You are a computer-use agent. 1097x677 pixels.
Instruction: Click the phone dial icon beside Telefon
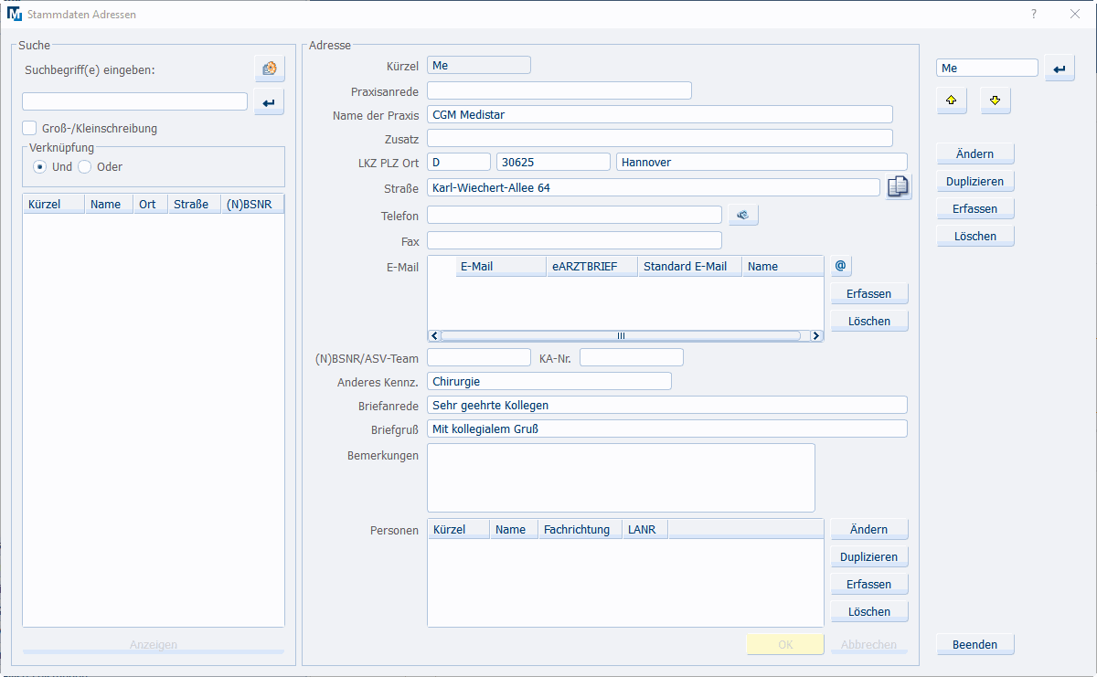(x=743, y=215)
